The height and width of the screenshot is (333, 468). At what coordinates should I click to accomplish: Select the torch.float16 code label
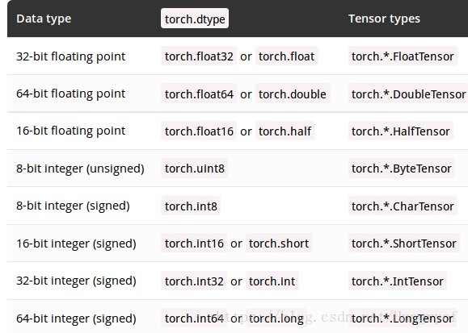click(x=199, y=131)
